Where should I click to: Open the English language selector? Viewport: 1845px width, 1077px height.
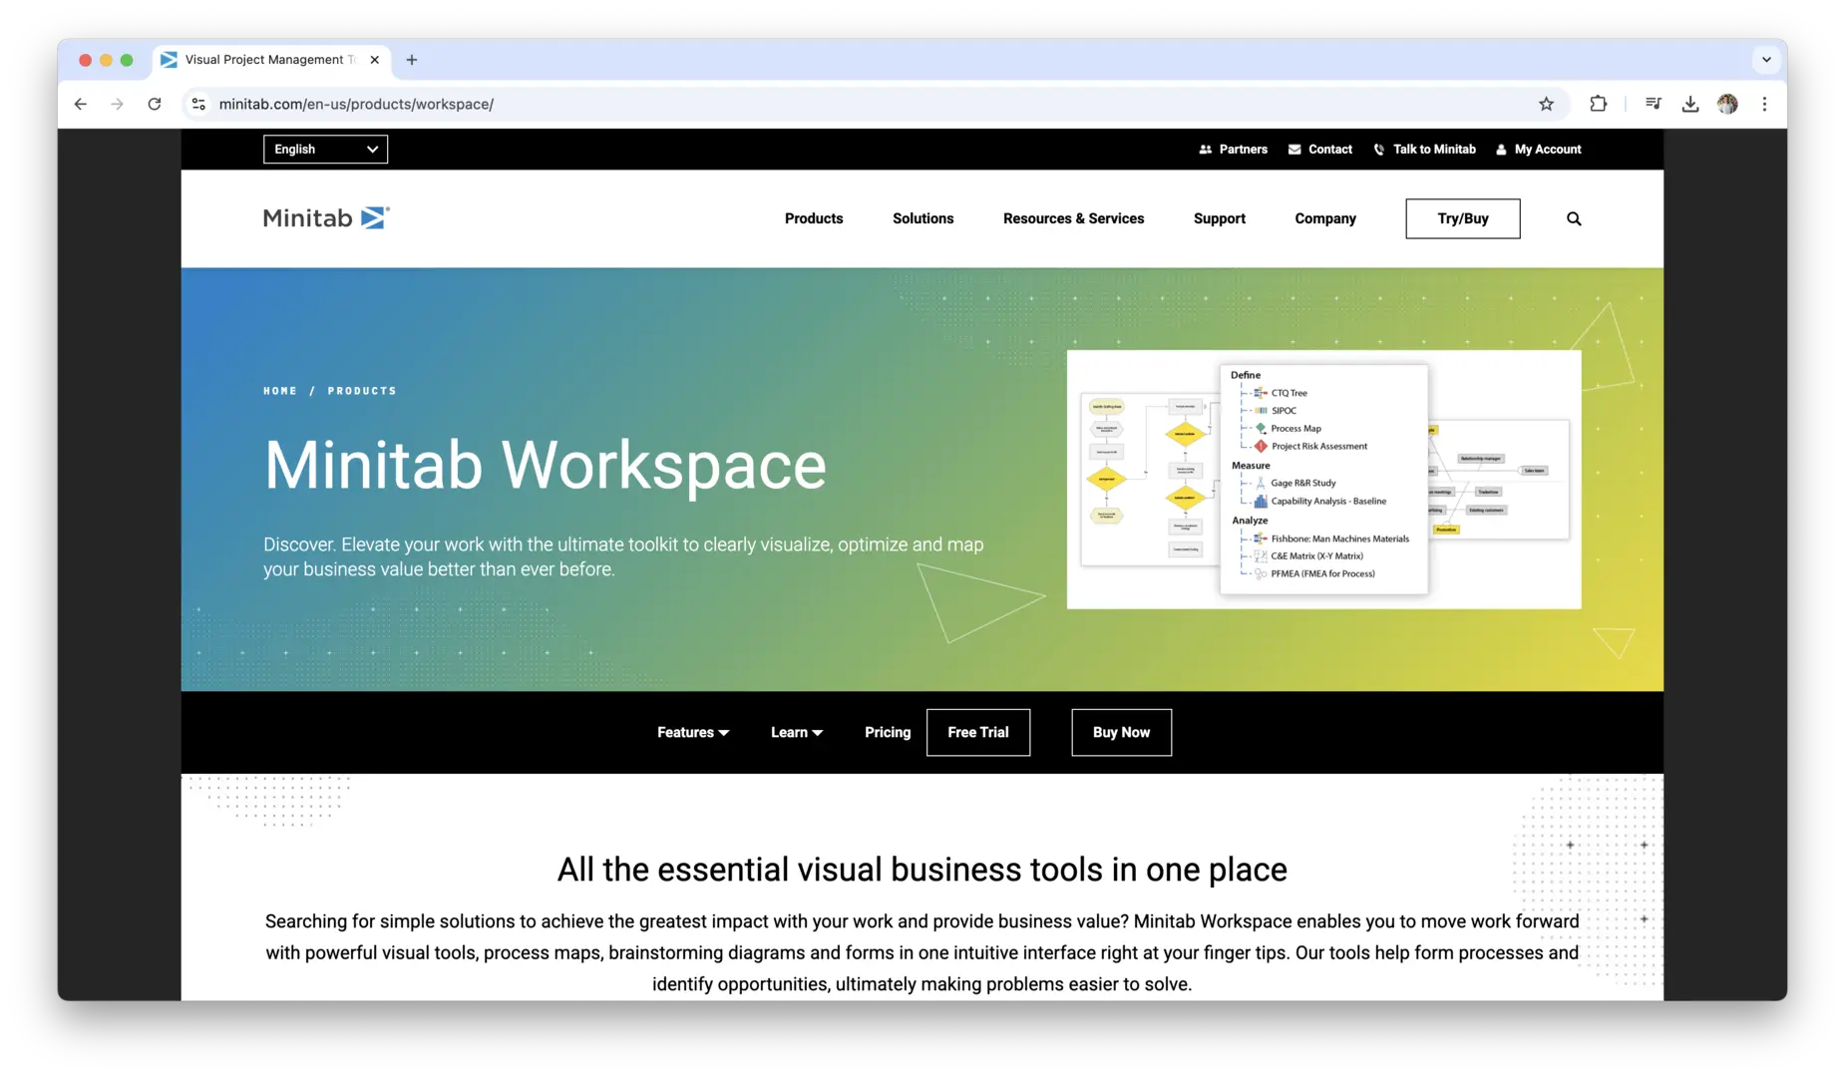point(325,149)
